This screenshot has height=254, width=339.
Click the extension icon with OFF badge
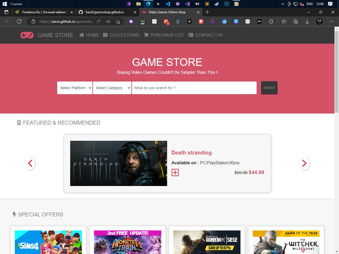coord(143,22)
